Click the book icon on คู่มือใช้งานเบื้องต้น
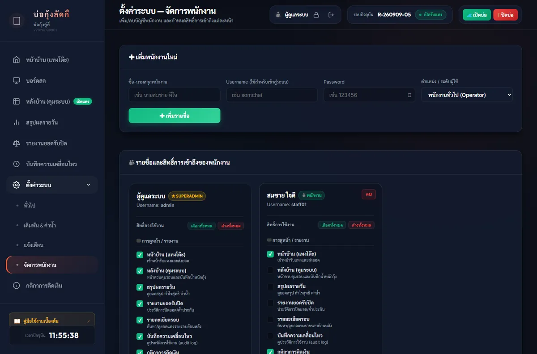Screen dimensions: 537x354 coord(17,321)
